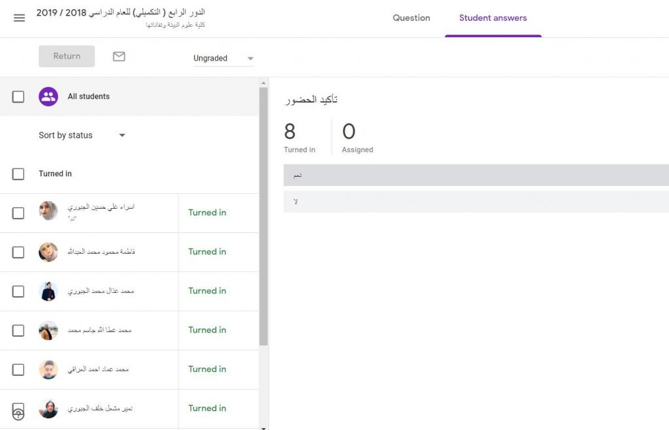Select checkbox for فاطمة محمود محمد العبدالله
This screenshot has height=430, width=669.
tap(18, 253)
